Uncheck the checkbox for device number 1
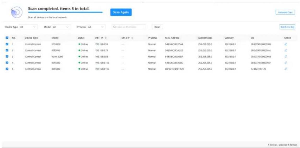The height and width of the screenshot is (148, 300). point(7,44)
